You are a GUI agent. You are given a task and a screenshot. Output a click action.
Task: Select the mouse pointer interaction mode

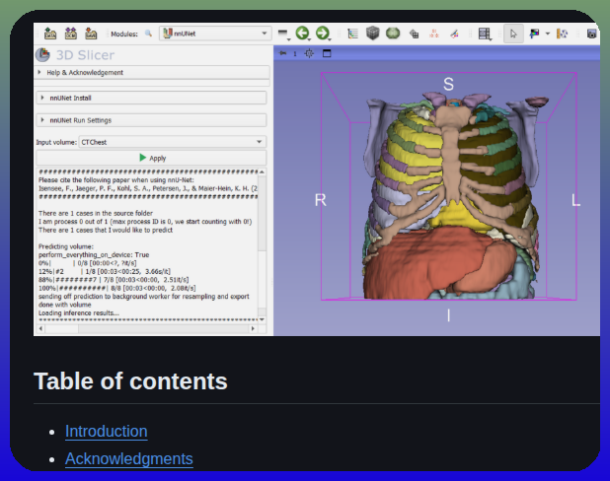tap(513, 34)
